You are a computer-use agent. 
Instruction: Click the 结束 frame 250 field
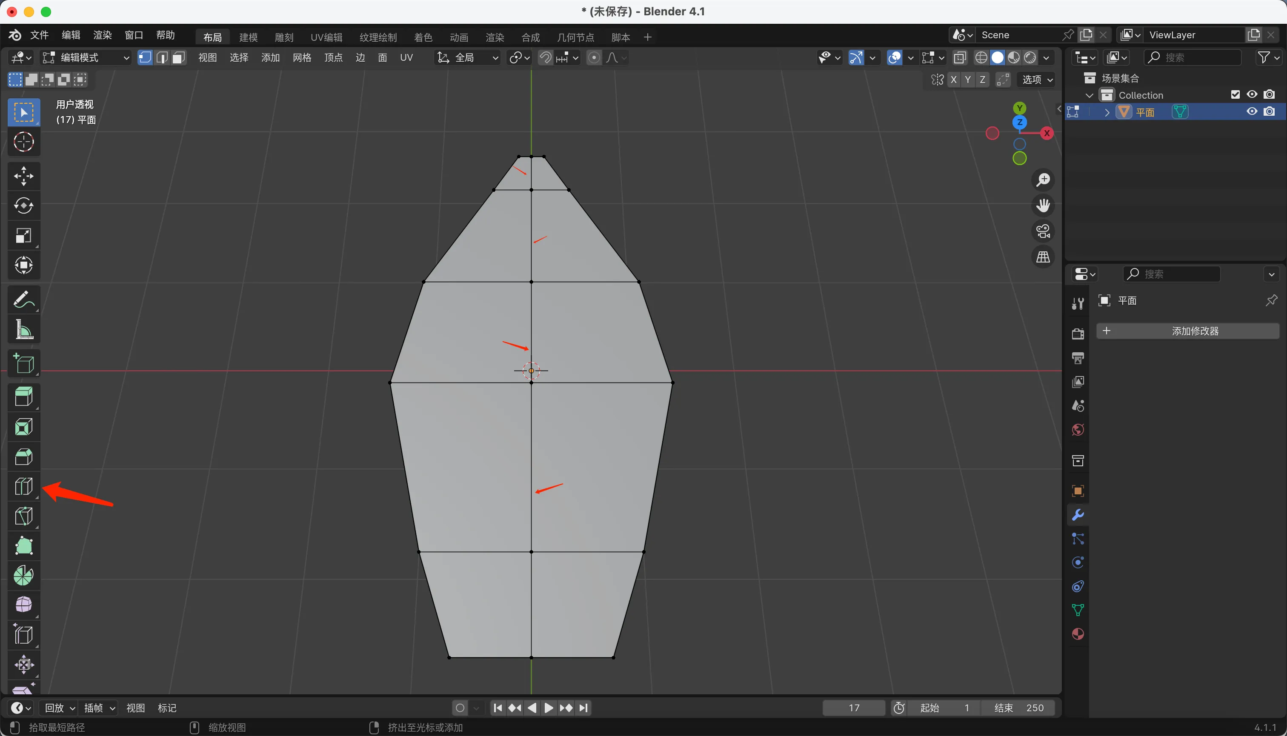click(x=1018, y=707)
